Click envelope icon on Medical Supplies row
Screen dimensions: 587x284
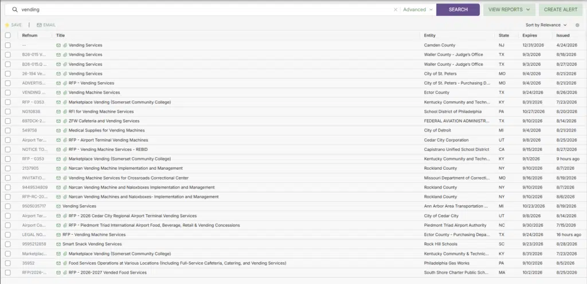point(58,131)
